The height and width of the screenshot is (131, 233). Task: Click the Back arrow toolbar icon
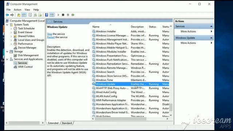7,15
